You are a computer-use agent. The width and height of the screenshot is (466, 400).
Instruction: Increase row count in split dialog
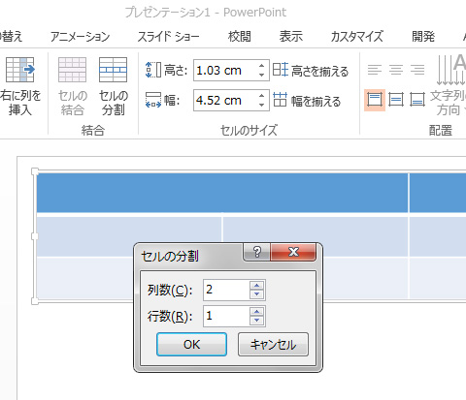click(x=257, y=312)
